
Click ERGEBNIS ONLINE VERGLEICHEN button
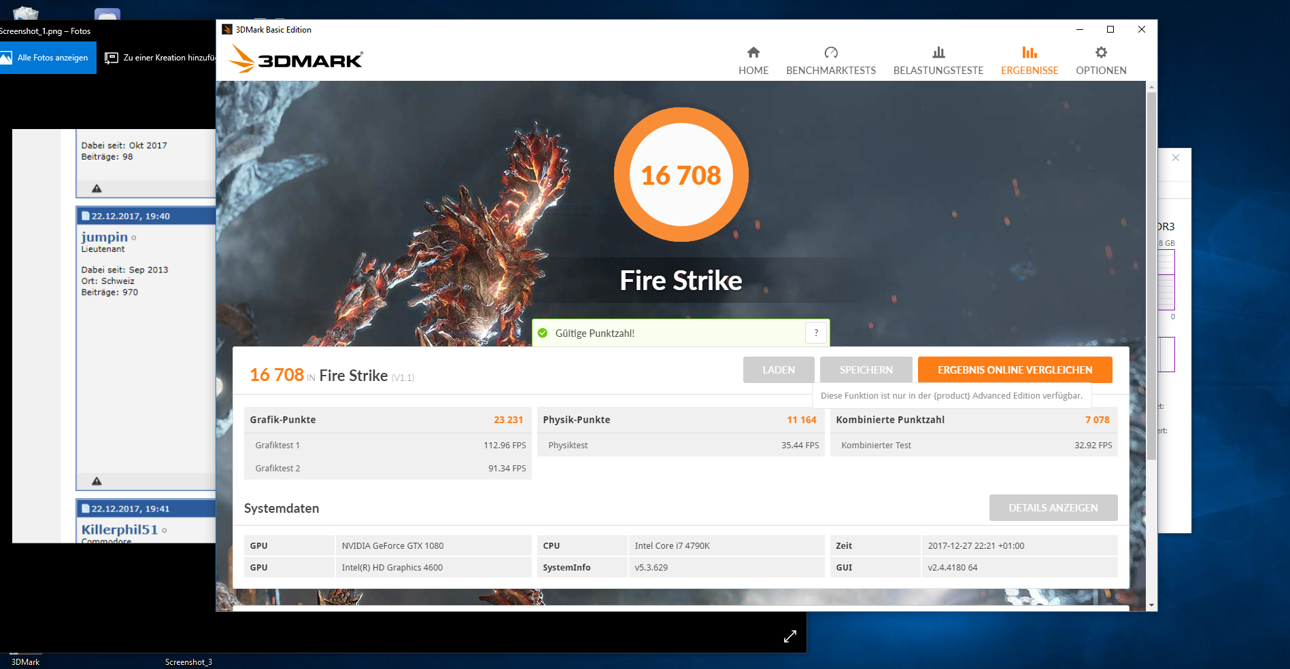[1015, 369]
